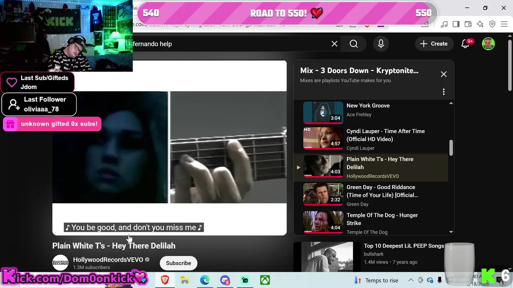The width and height of the screenshot is (513, 288).
Task: Toggle the Brave sidebar panel
Action: 456,24
